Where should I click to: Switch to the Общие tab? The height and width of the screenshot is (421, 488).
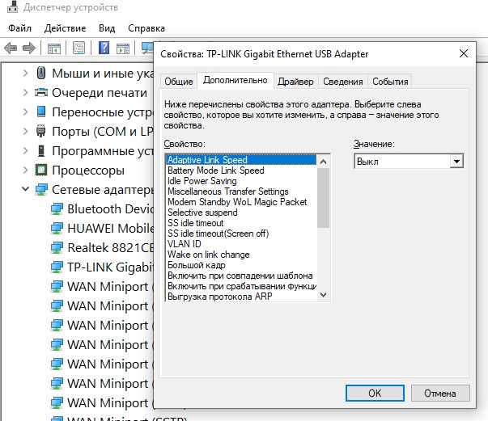pyautogui.click(x=179, y=82)
